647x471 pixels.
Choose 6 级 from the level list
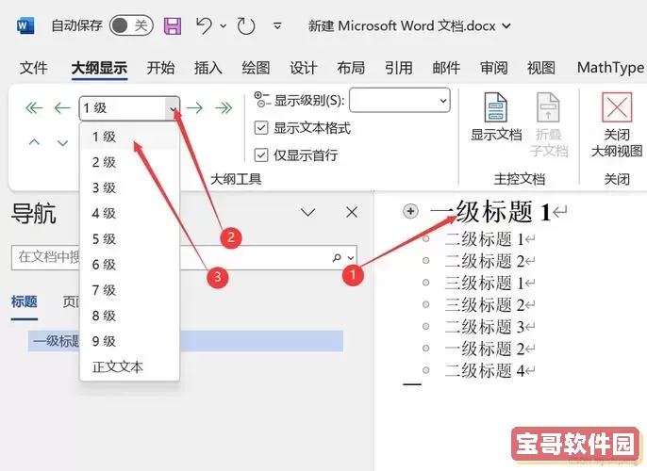pos(129,265)
